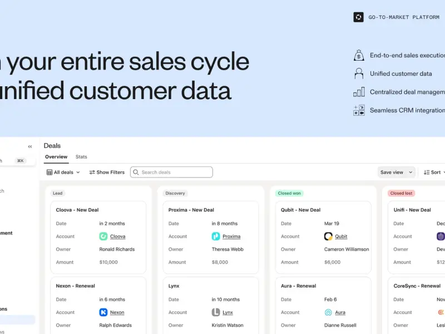Open the Sort dropdown
445x334 pixels.
coord(434,173)
